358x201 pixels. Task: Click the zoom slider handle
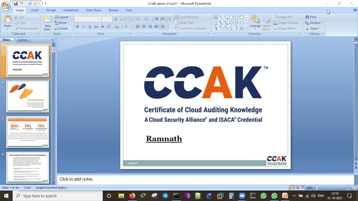[328, 188]
